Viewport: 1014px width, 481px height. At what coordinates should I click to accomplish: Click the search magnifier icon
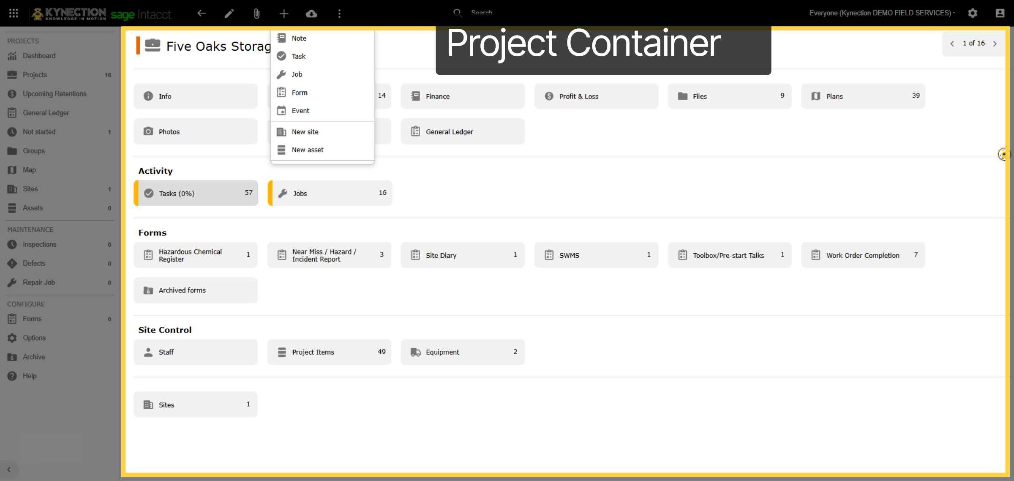click(458, 13)
